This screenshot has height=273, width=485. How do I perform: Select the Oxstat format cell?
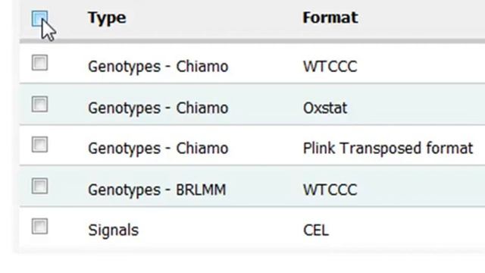pyautogui.click(x=325, y=108)
